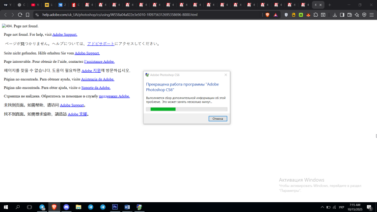Click the green progress bar in crash dialog
This screenshot has width=377, height=212.
pos(163,109)
